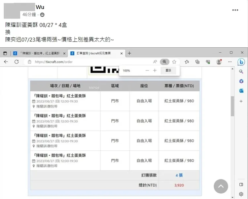Activate the Read aloud icon
The height and width of the screenshot is (199, 248).
(155, 62)
